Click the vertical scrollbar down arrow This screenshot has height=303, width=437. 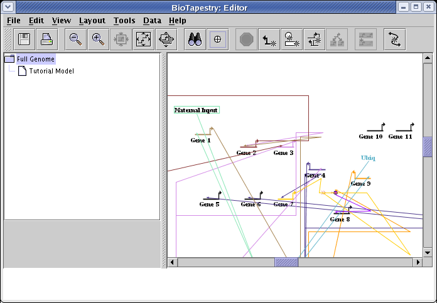[x=428, y=252]
